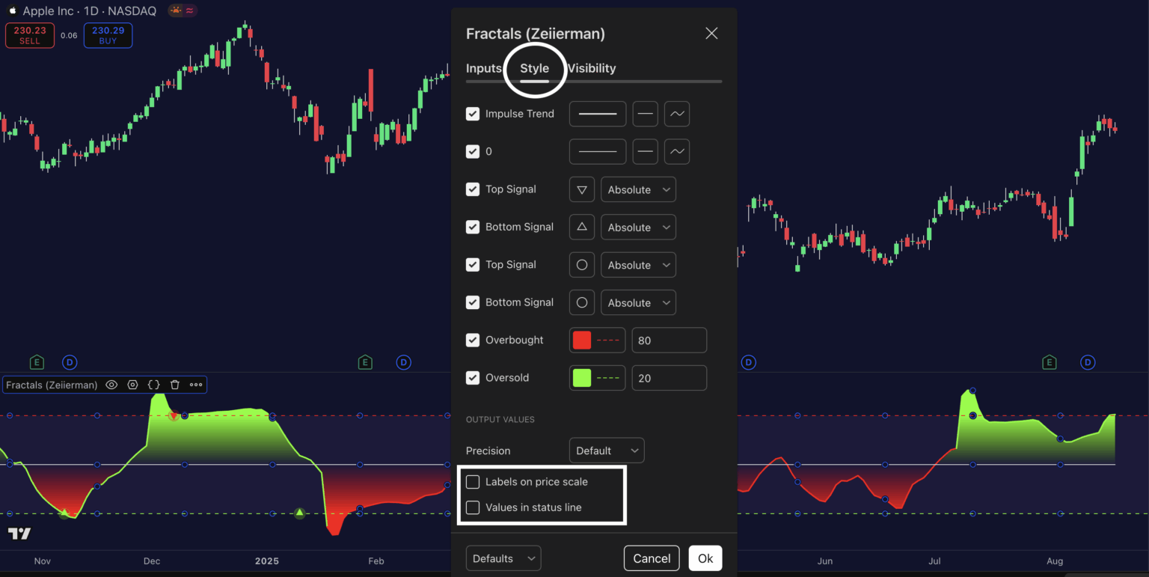Screen dimensions: 1149x577
Task: Confirm settings with the Ok button
Action: [705, 558]
